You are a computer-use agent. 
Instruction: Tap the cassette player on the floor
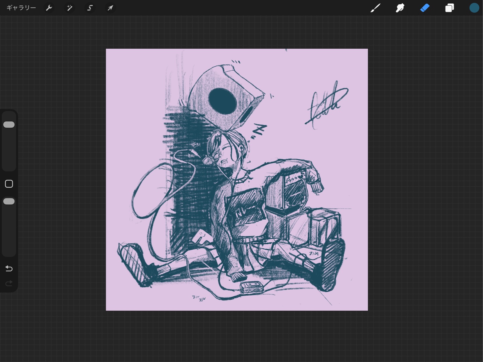click(x=251, y=287)
